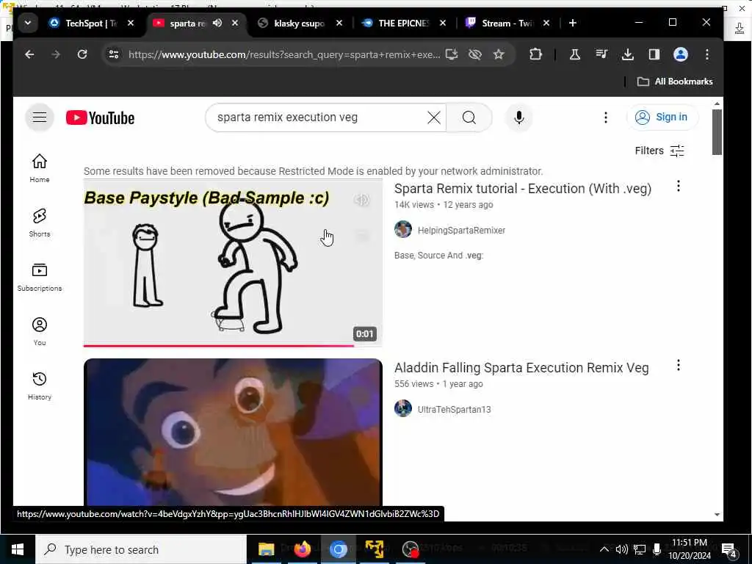Close the TechSpot tab

coord(131,23)
